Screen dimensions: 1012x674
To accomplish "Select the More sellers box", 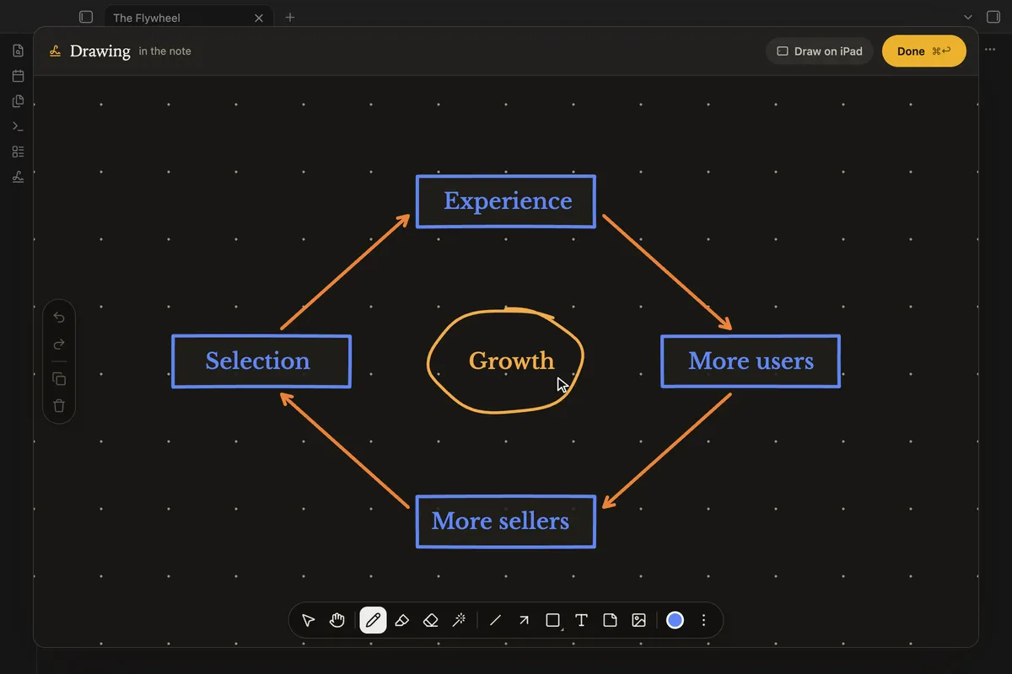I will click(506, 522).
